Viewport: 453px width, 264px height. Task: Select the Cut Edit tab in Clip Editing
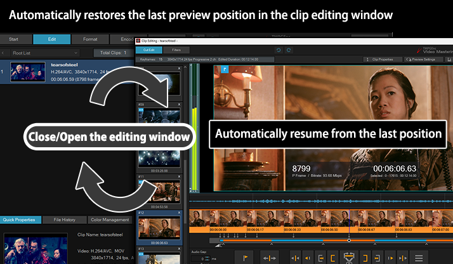click(149, 50)
